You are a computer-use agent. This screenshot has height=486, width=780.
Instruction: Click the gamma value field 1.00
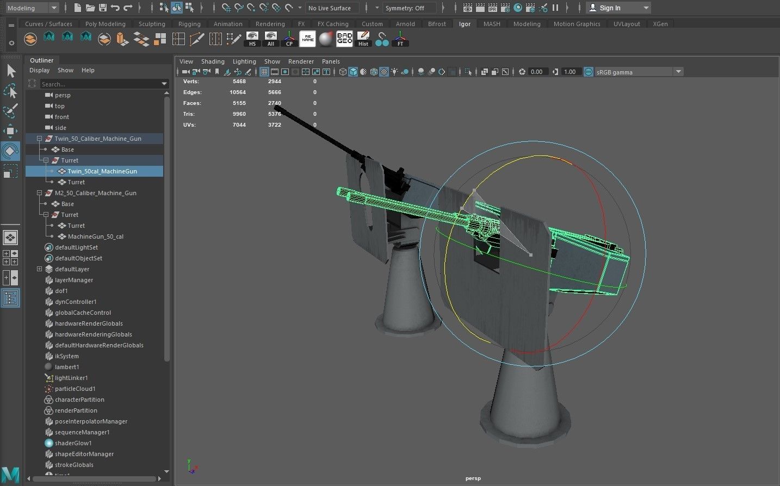pos(571,72)
